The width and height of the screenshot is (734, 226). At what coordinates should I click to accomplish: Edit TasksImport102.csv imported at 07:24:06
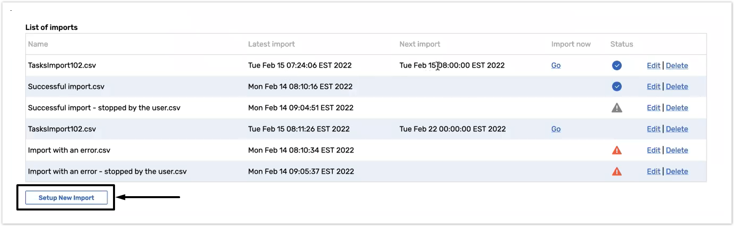pyautogui.click(x=653, y=66)
